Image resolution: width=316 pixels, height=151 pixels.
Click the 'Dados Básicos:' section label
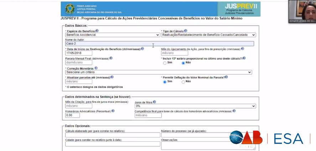point(76,26)
